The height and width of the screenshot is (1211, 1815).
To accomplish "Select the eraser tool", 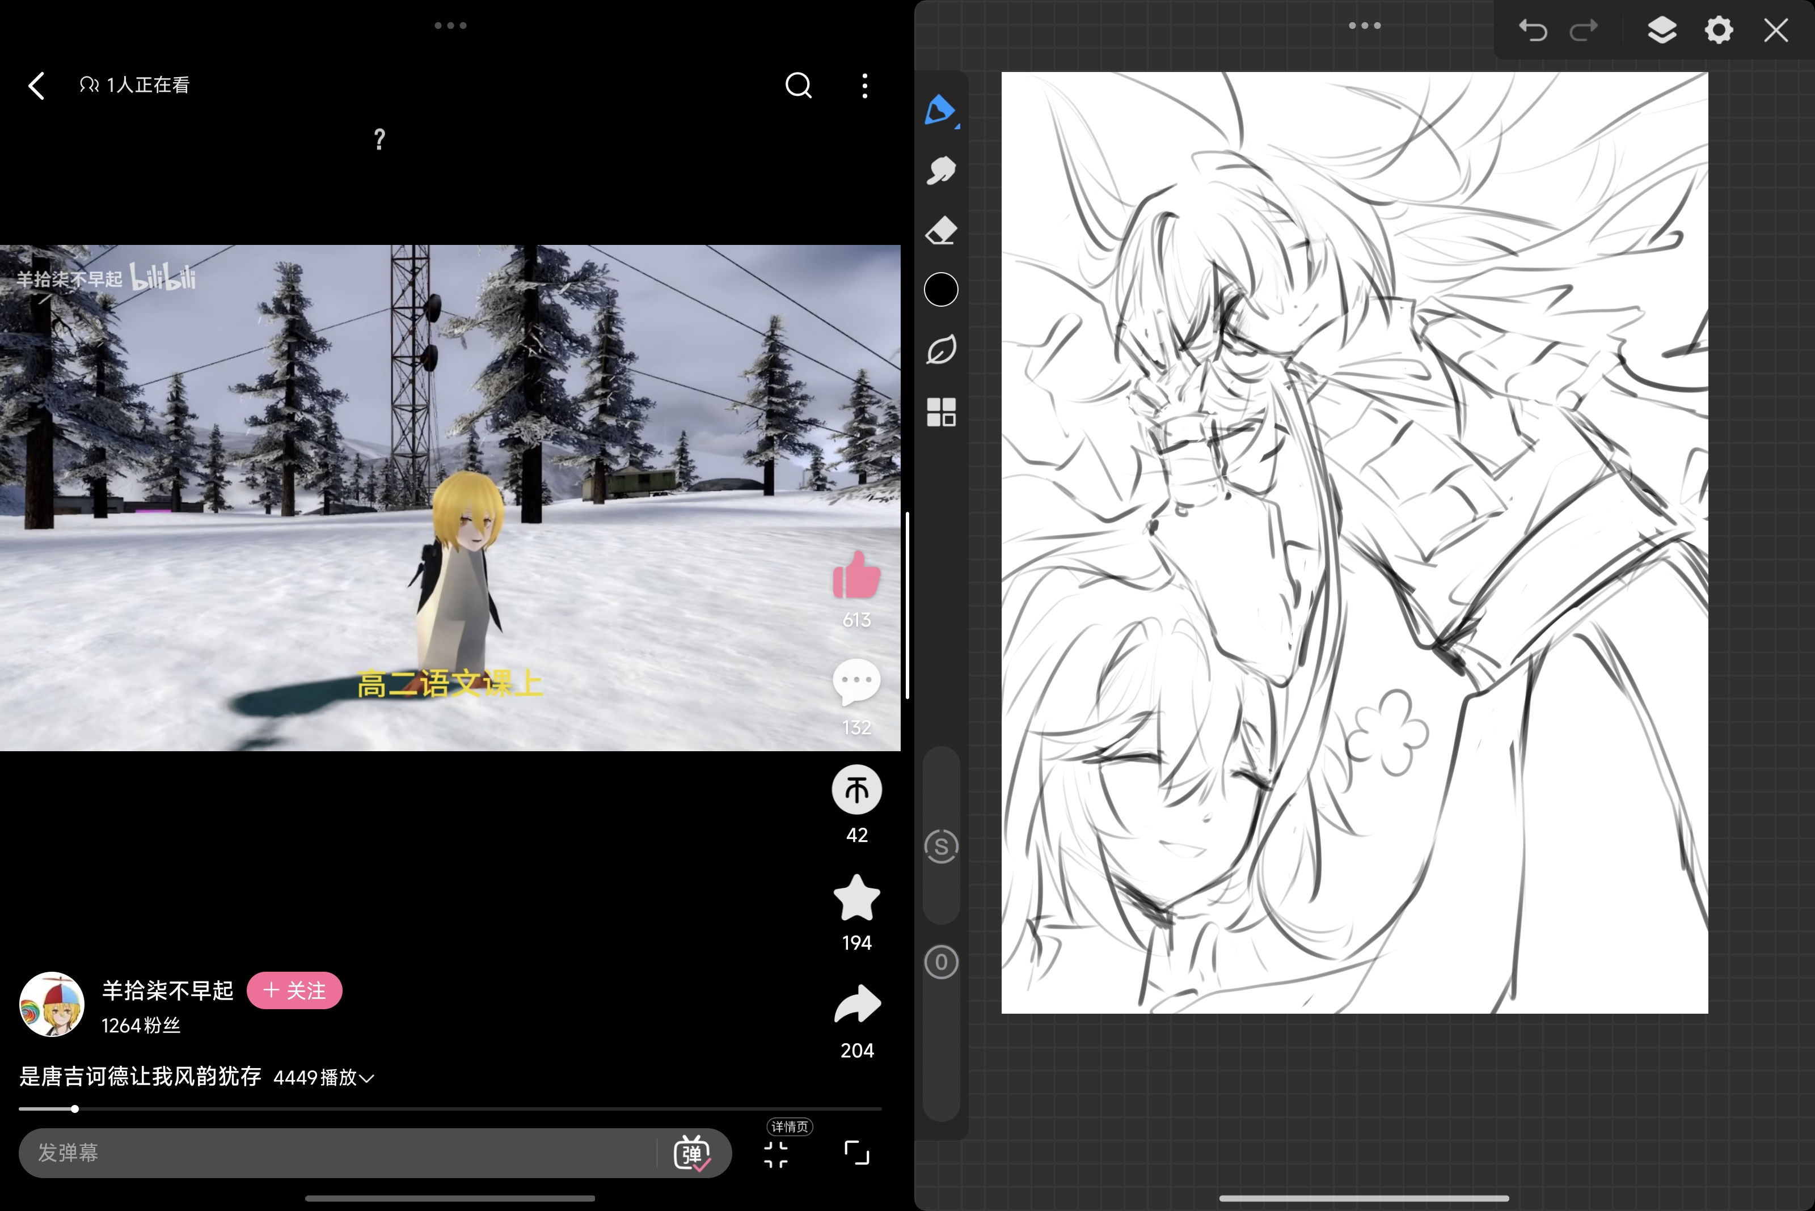I will [940, 230].
